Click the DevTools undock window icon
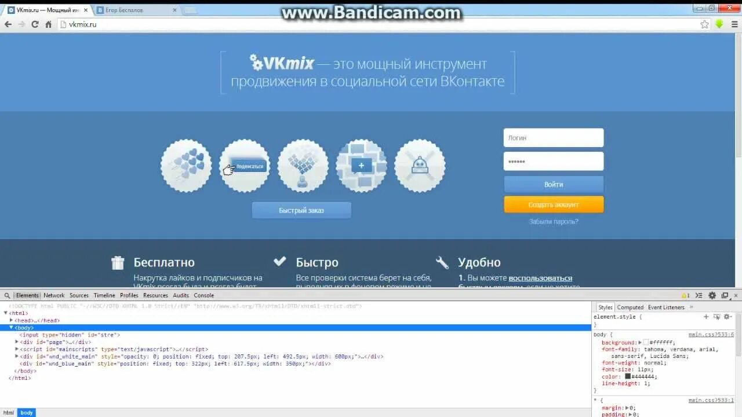Viewport: 742px width, 417px height. tap(725, 295)
